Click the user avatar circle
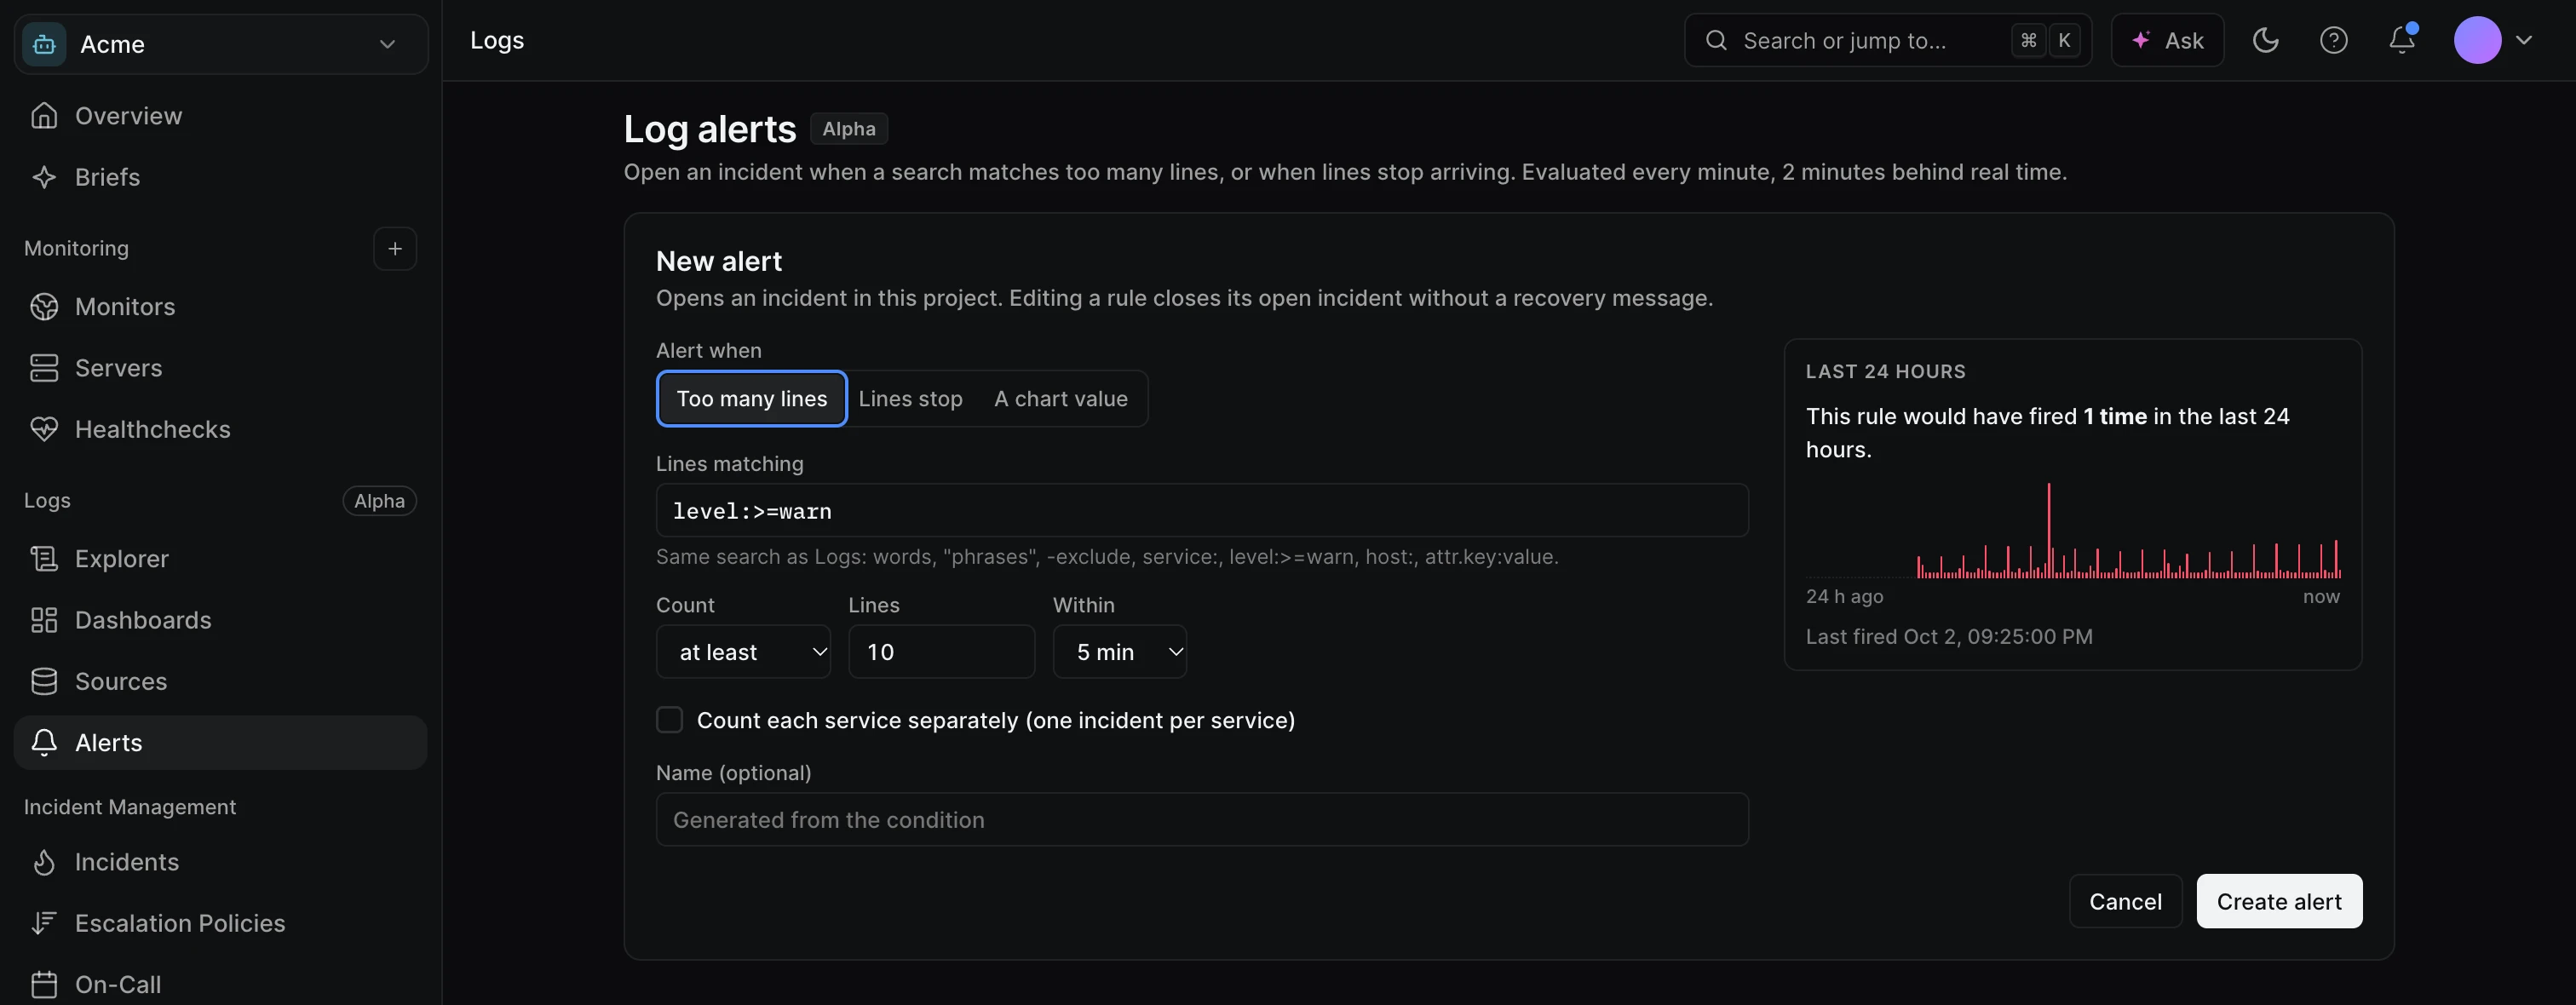The height and width of the screenshot is (1005, 2576). (2477, 40)
